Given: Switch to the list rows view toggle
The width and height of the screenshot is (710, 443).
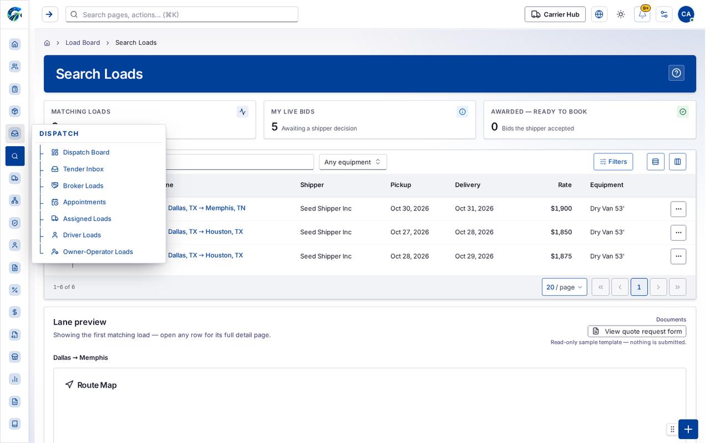Looking at the screenshot, I should (x=656, y=162).
